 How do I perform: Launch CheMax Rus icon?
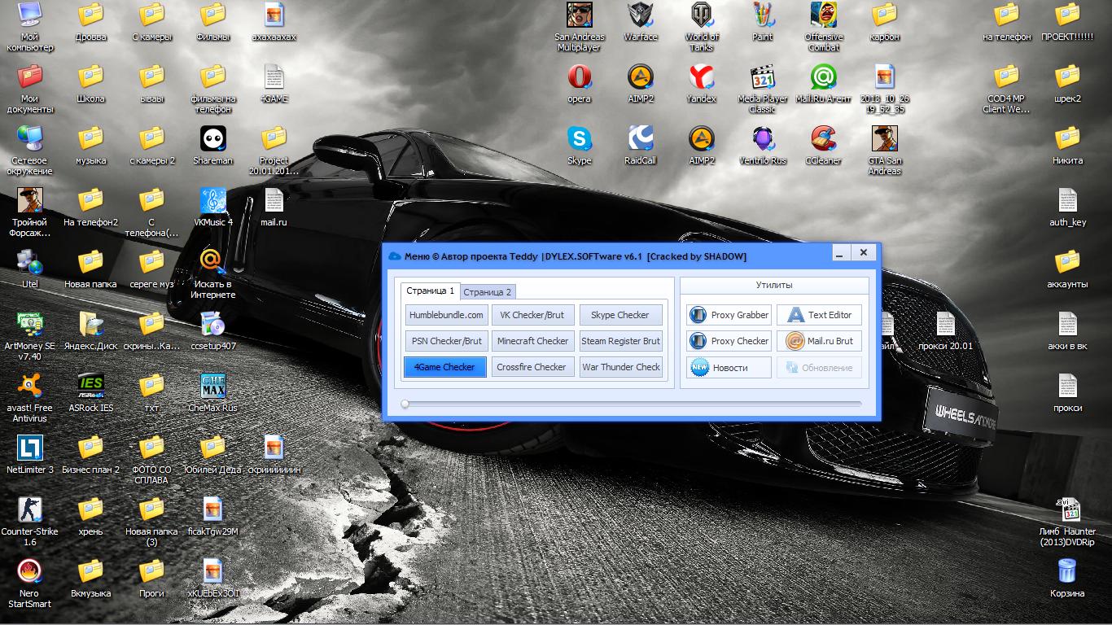point(213,393)
